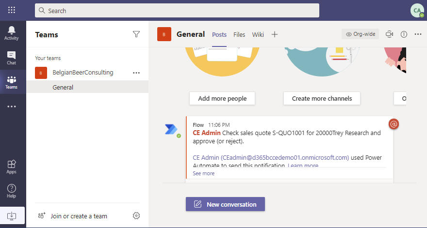Click Join or create a team

(72, 216)
